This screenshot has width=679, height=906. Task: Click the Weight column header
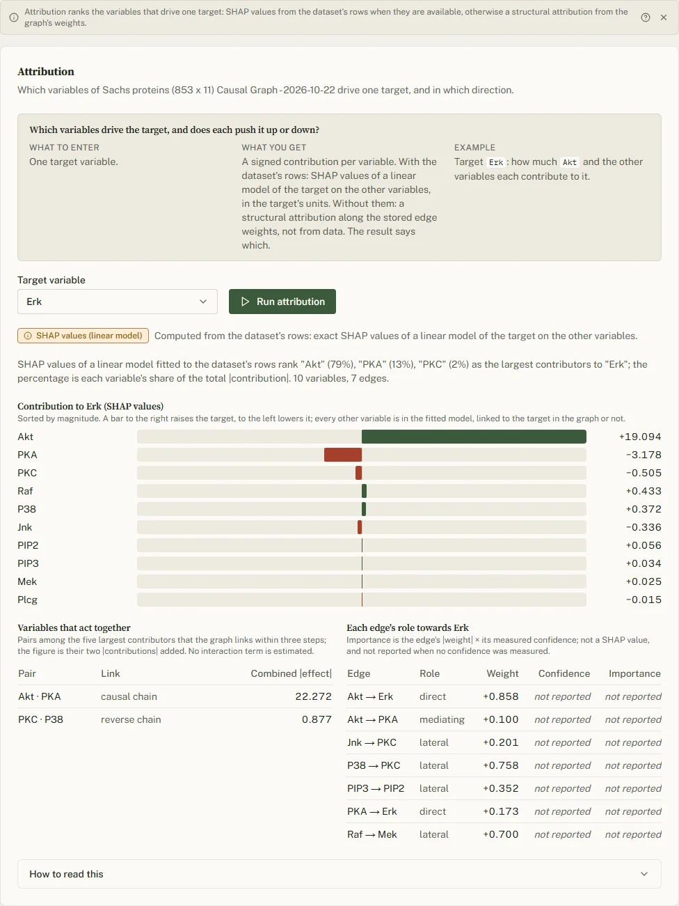(502, 673)
